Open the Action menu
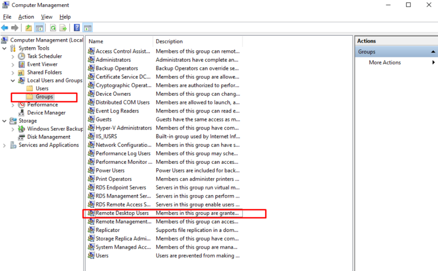Image resolution: width=438 pixels, height=271 pixels. (26, 17)
